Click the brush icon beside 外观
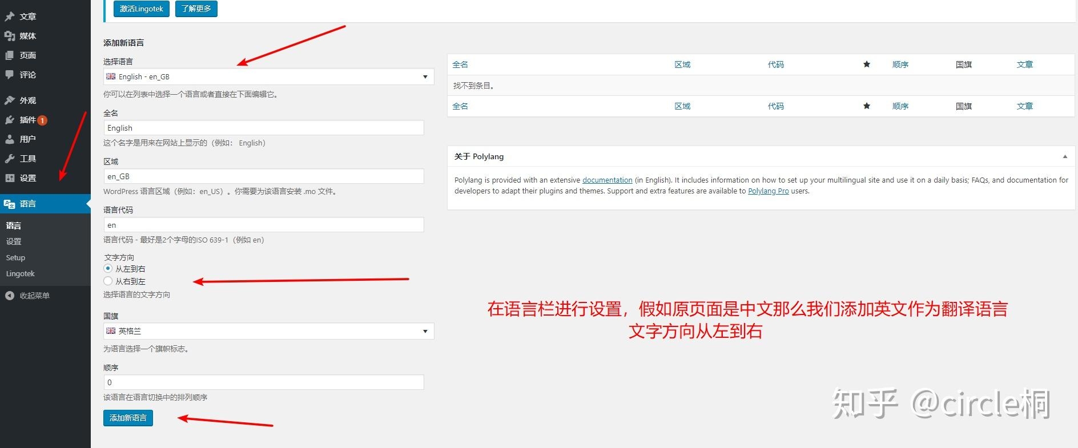This screenshot has width=1078, height=448. (10, 100)
